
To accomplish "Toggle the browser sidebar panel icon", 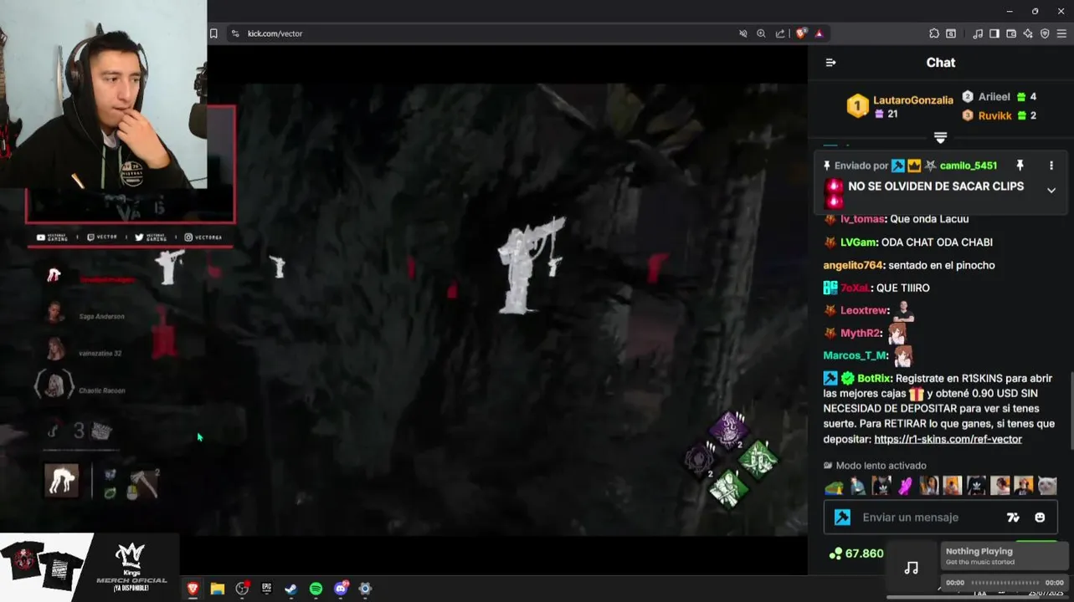I will click(994, 33).
